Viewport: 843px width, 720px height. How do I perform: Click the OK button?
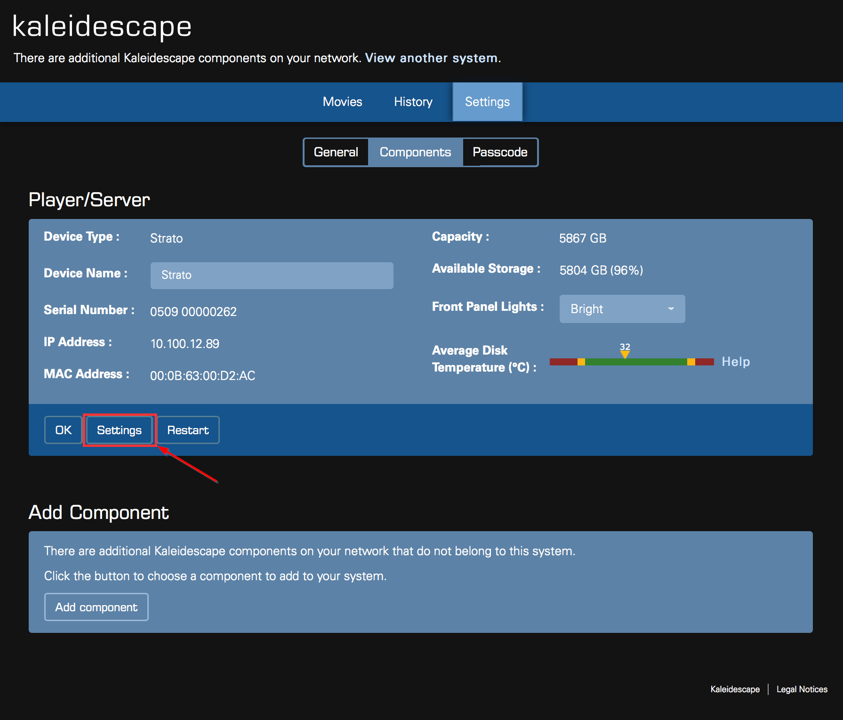[x=64, y=430]
